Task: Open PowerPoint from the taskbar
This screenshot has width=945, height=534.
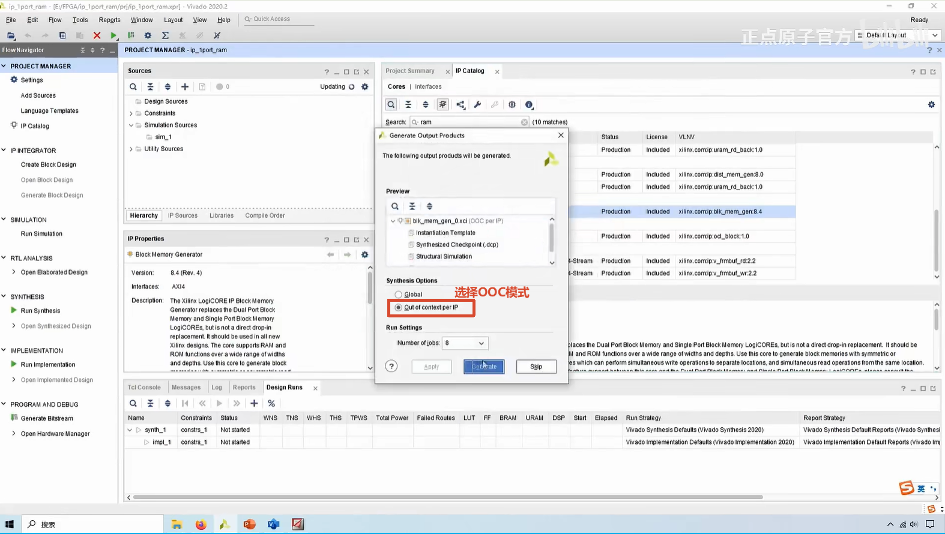Action: 249,524
